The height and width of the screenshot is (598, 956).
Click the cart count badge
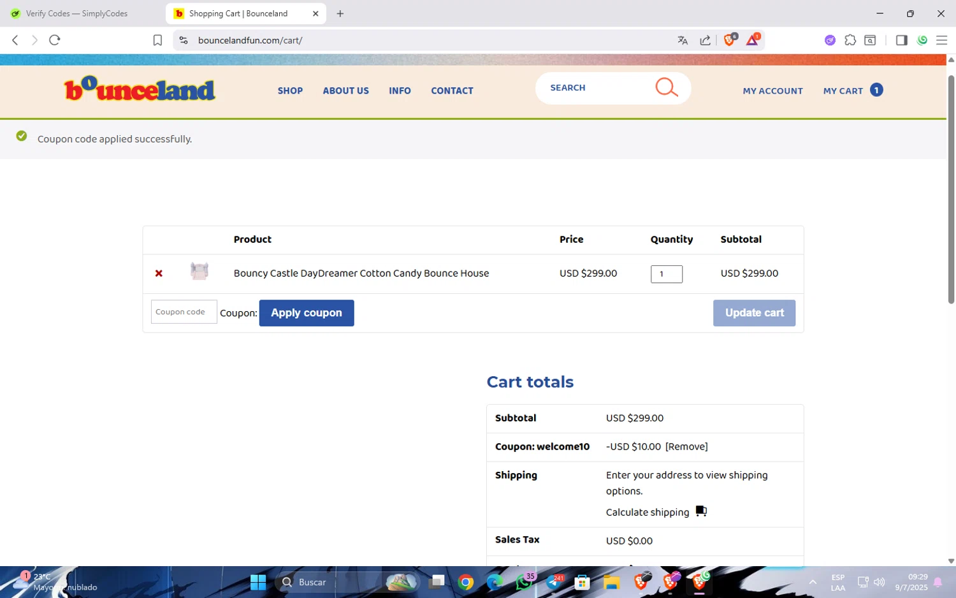pos(877,90)
